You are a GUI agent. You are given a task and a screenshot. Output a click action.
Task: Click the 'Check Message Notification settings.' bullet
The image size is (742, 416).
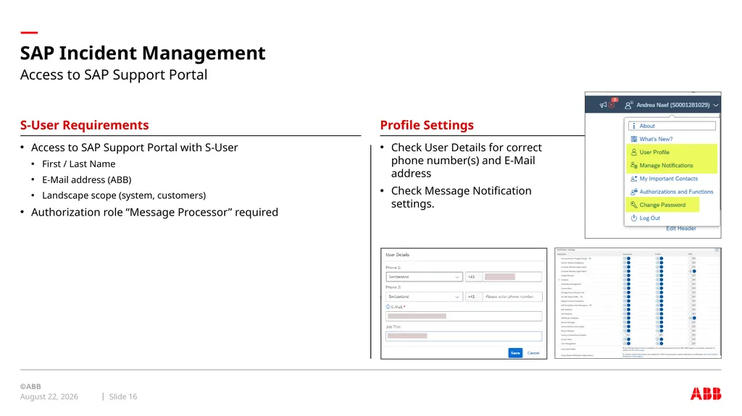point(461,197)
